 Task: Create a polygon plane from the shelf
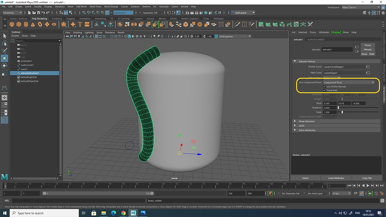pyautogui.click(x=47, y=24)
